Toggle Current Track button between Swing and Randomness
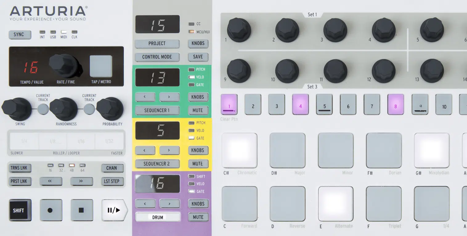The height and width of the screenshot is (236, 467). (x=43, y=109)
